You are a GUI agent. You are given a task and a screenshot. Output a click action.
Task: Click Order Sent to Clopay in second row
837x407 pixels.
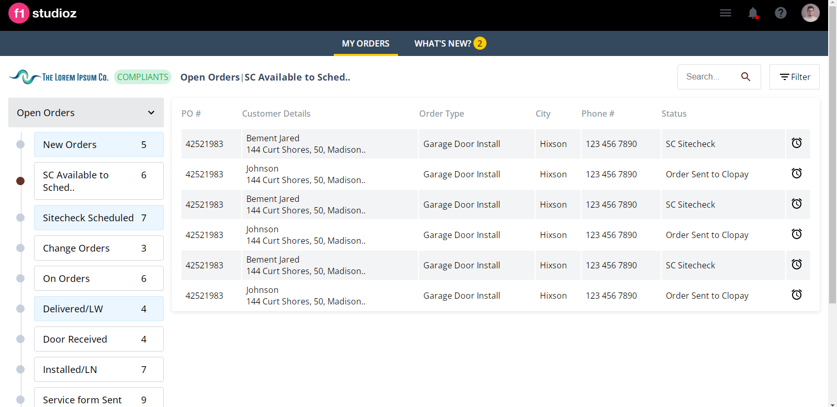(x=707, y=174)
